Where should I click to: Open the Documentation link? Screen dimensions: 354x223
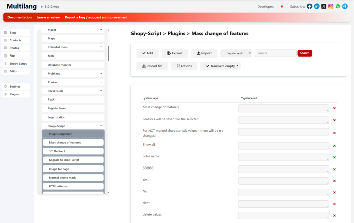click(x=19, y=17)
